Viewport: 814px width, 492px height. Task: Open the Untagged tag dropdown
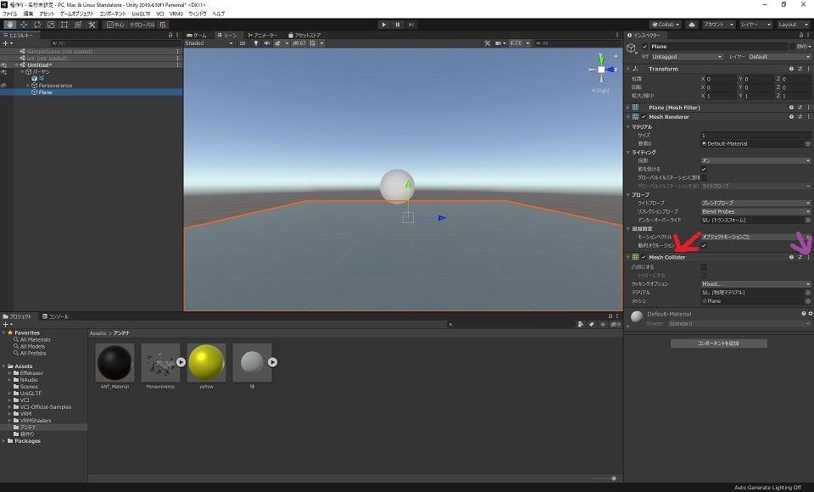tap(687, 57)
